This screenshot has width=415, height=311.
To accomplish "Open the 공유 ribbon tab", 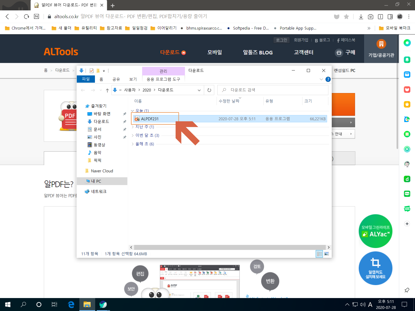I will [116, 79].
